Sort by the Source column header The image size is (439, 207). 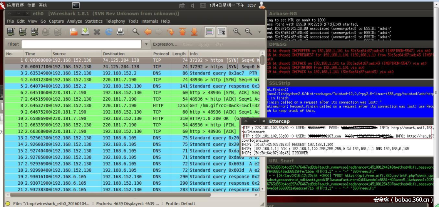(76, 54)
